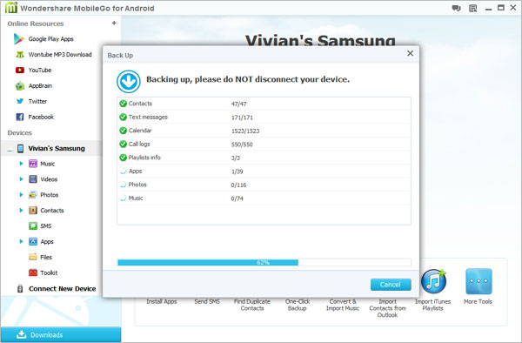Open Facebook resource

point(35,117)
